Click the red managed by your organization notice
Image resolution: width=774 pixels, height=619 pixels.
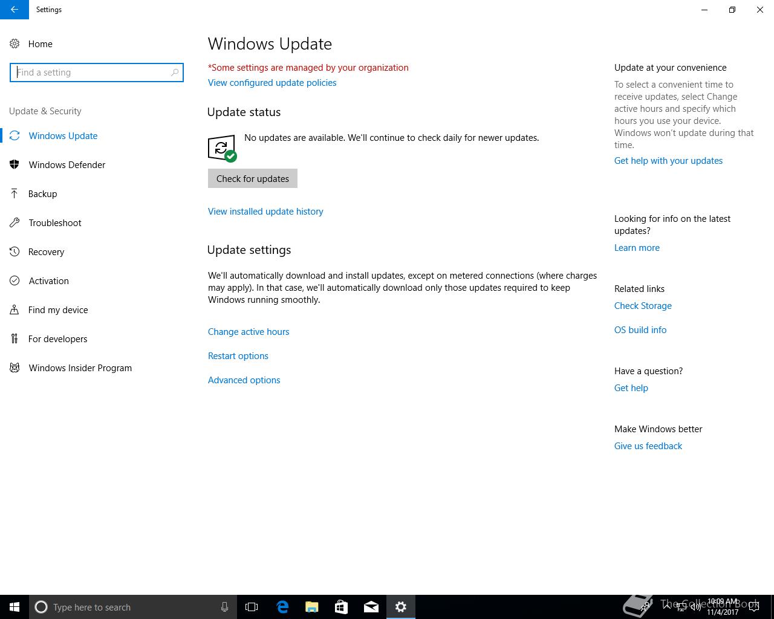308,68
